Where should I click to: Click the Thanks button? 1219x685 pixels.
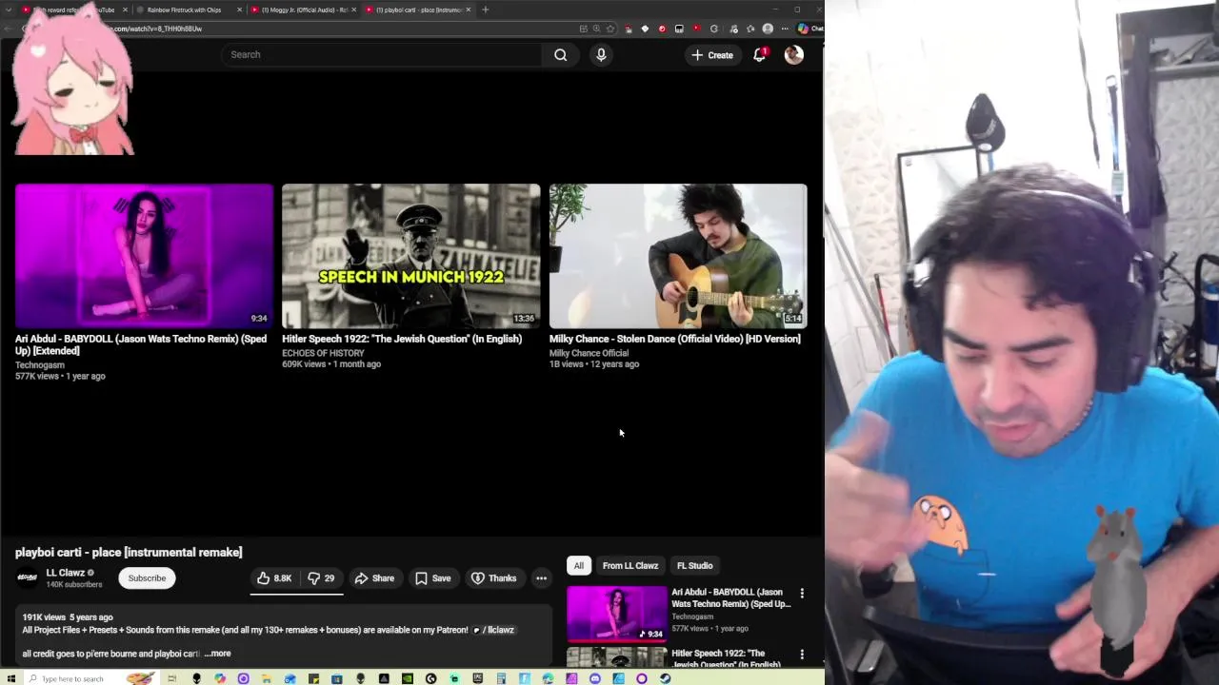pyautogui.click(x=493, y=578)
